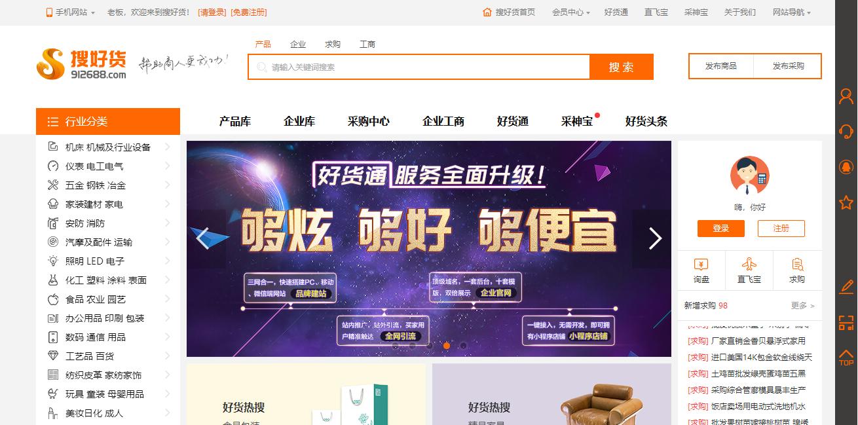Open the customer service headset icon
The height and width of the screenshot is (425, 858).
click(x=846, y=131)
